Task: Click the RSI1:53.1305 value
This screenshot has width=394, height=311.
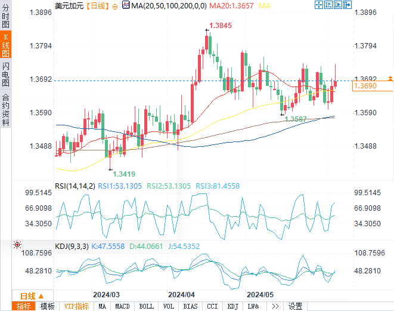Action: tap(120, 186)
